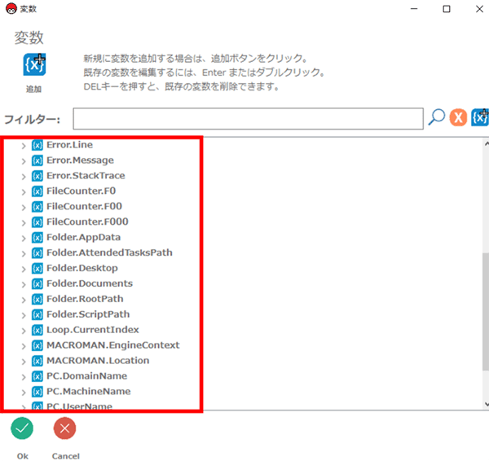The height and width of the screenshot is (461, 489).
Task: Select the Folder.AppData variable row
Action: pos(84,238)
